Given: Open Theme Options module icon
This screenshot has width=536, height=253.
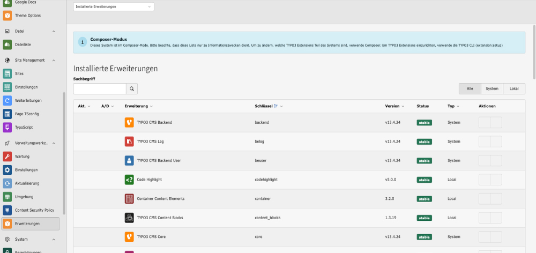Looking at the screenshot, I should pos(7,16).
